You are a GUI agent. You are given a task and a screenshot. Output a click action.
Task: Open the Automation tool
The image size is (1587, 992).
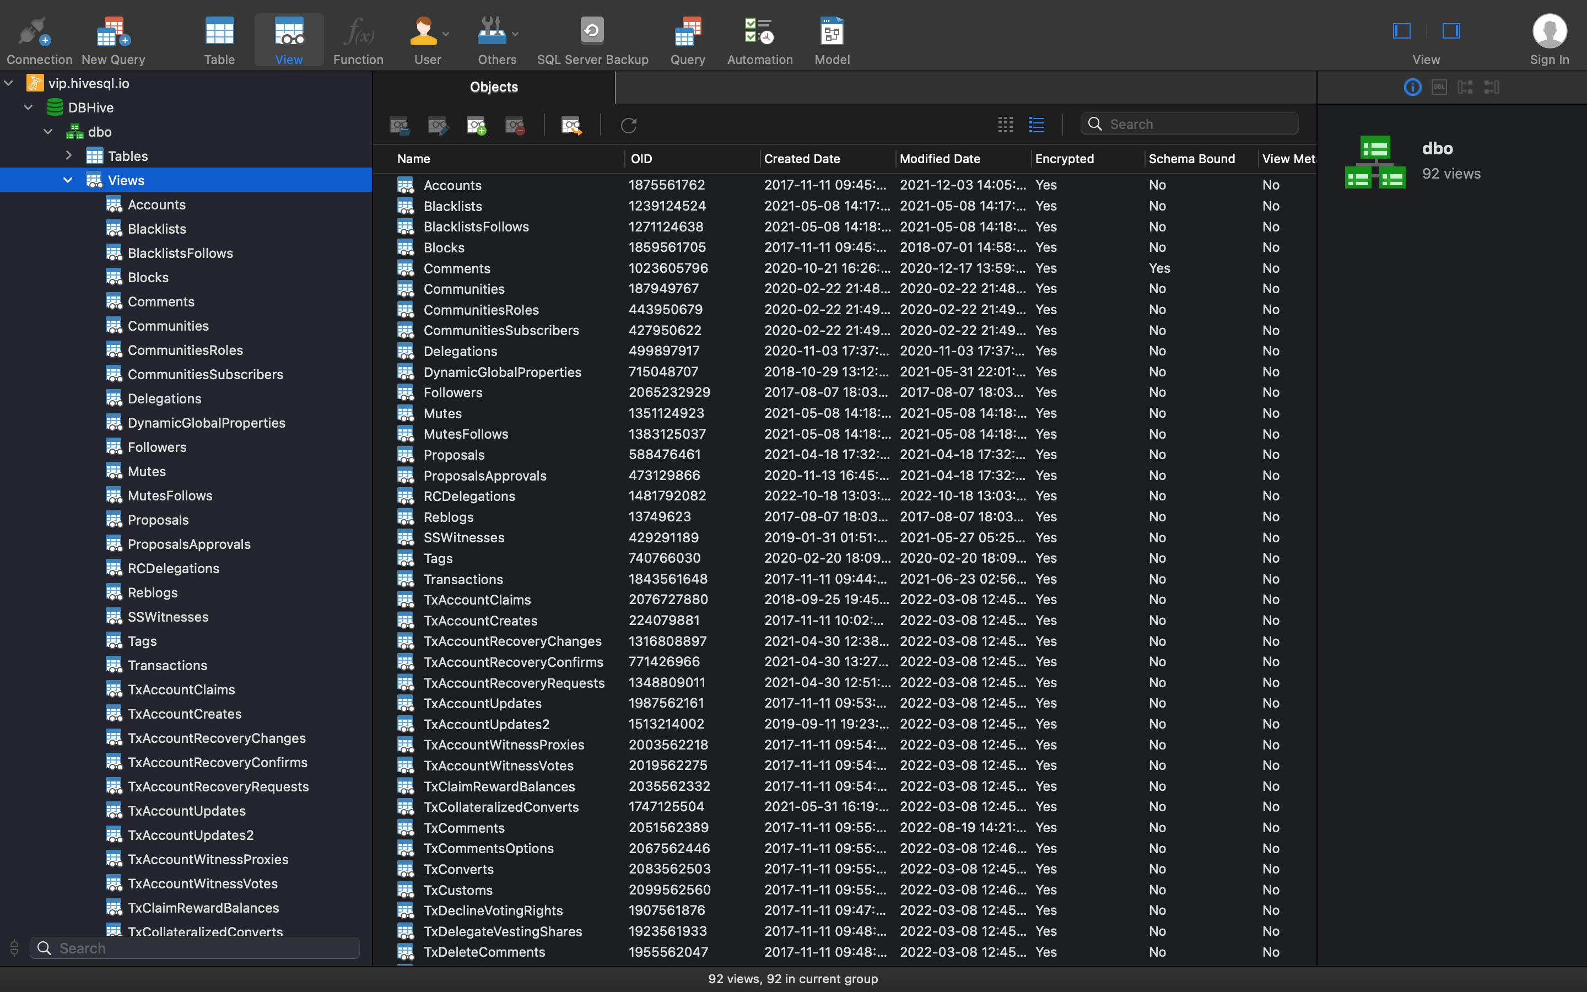759,40
